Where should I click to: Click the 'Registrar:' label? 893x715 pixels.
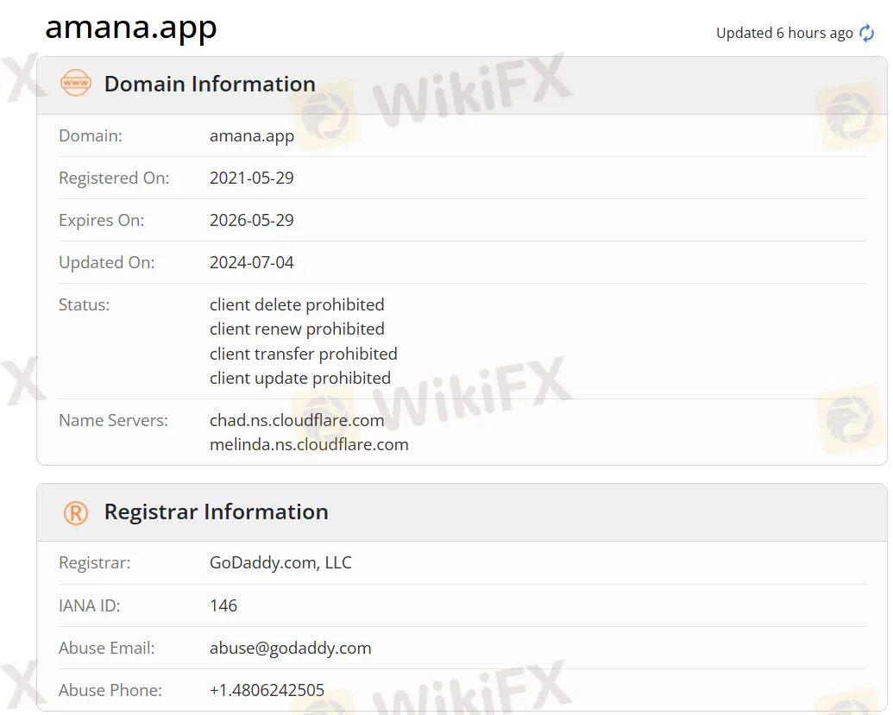point(95,563)
